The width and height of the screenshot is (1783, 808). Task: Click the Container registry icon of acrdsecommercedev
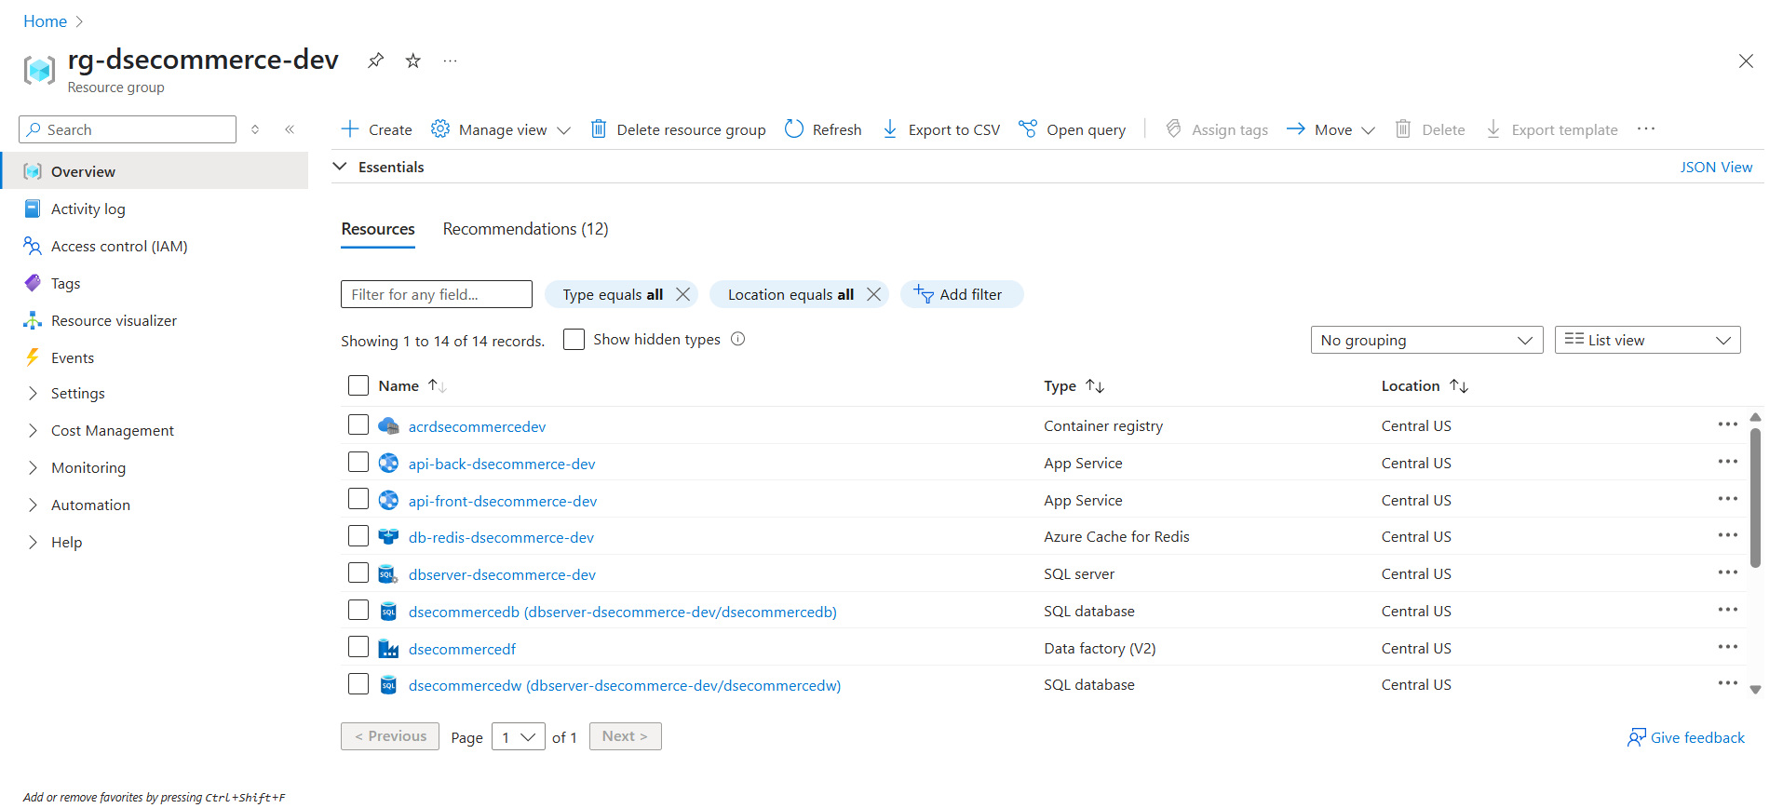(388, 426)
